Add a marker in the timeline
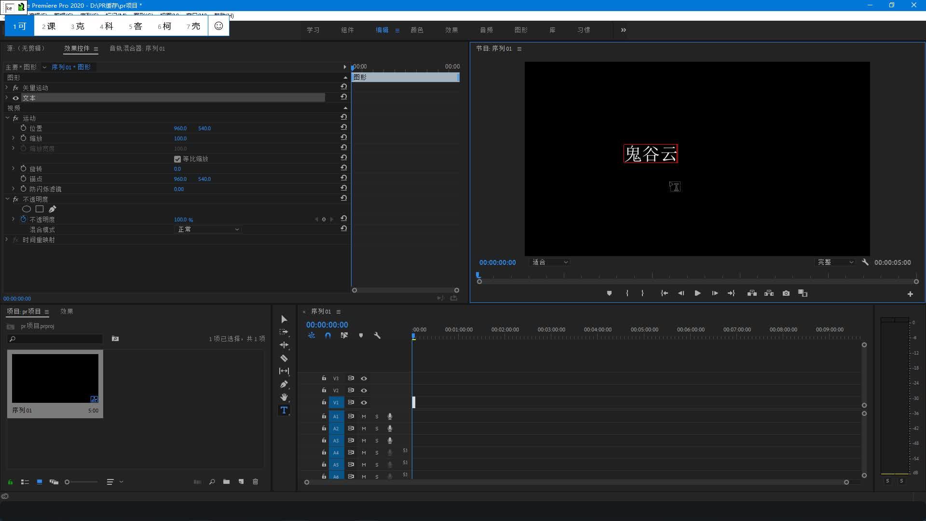Image resolution: width=926 pixels, height=521 pixels. tap(361, 335)
